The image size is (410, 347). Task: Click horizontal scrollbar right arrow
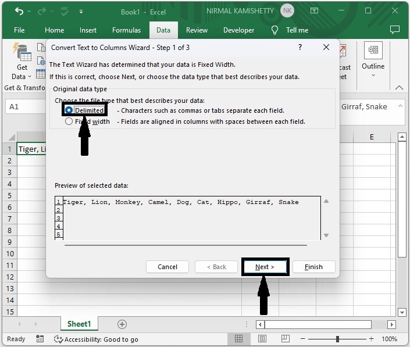coord(391,324)
